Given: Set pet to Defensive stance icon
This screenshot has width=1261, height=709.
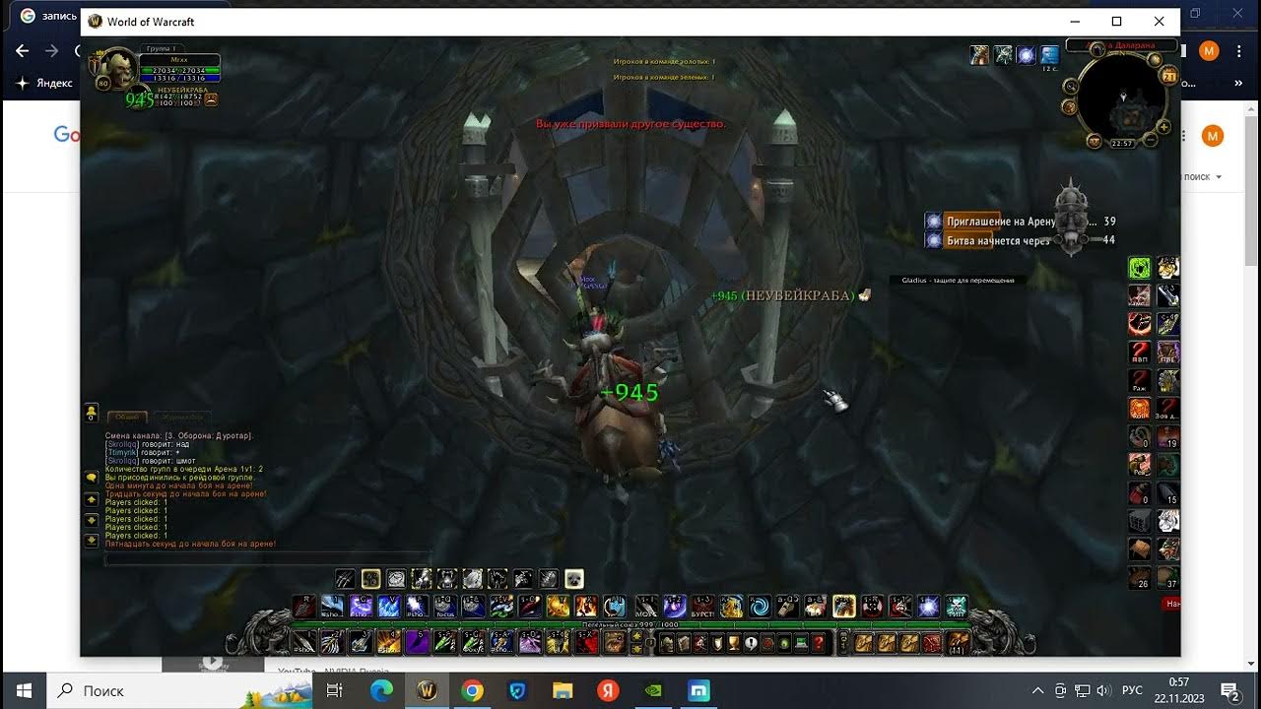Looking at the screenshot, I should point(549,578).
